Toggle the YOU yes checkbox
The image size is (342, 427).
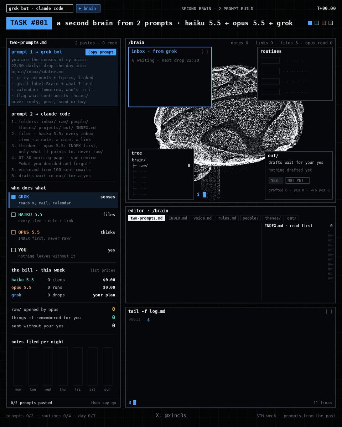[14, 250]
